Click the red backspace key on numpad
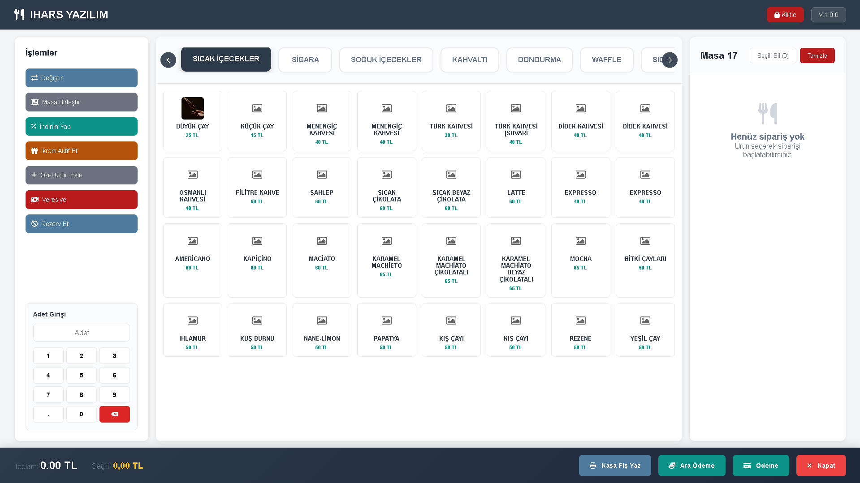Screen dimensions: 860x483 click(114, 414)
